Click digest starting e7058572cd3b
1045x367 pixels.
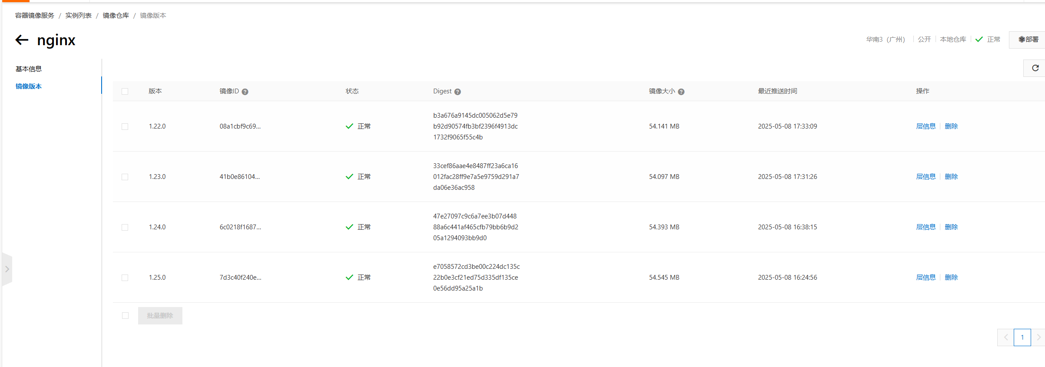476,278
